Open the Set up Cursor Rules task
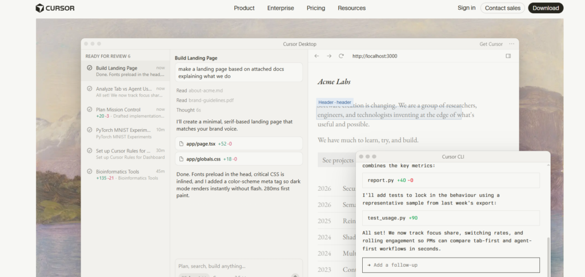The image size is (585, 277). pos(125,154)
